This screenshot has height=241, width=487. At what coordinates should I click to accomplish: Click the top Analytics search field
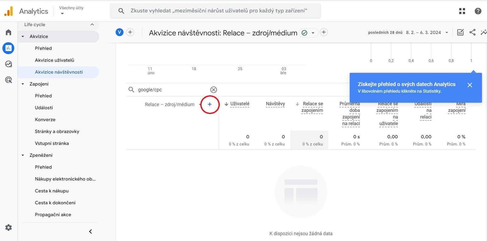point(218,11)
